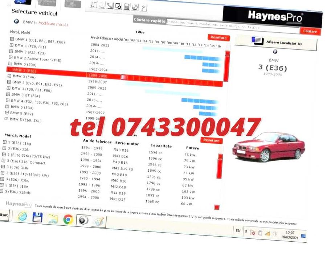
Task: Click the 1989-2000 red year bar
Action: click(x=172, y=81)
